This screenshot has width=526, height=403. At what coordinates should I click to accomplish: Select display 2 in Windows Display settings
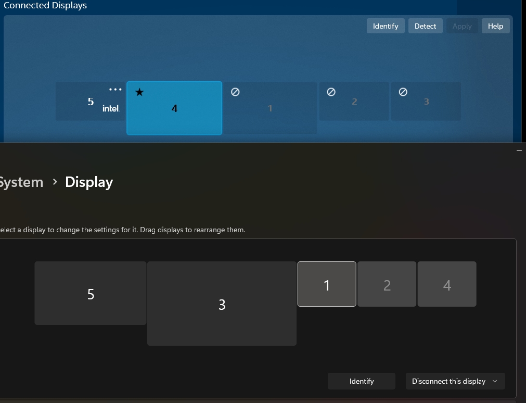tap(387, 284)
